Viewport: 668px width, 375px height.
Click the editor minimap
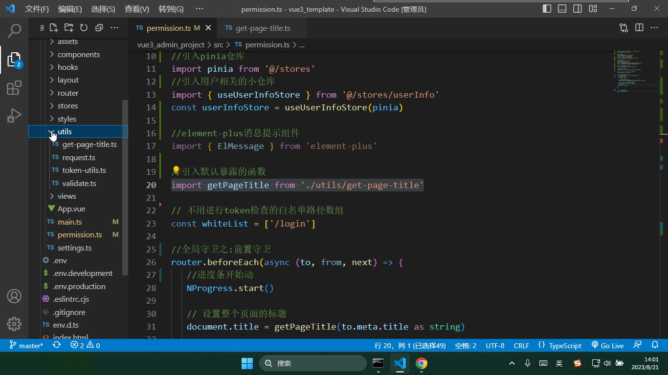[x=636, y=71]
